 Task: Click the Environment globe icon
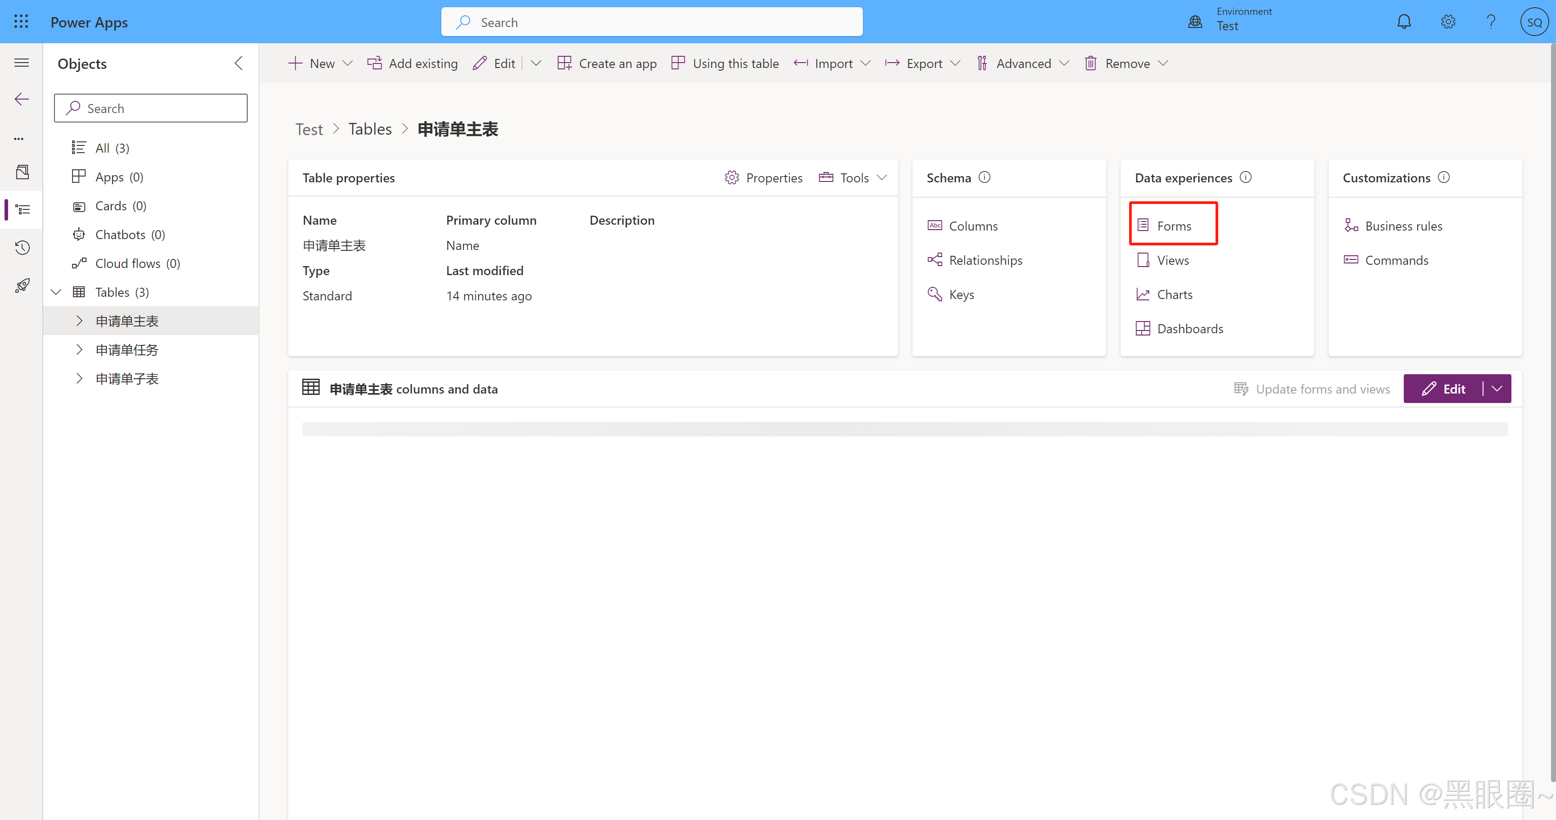[x=1195, y=21]
